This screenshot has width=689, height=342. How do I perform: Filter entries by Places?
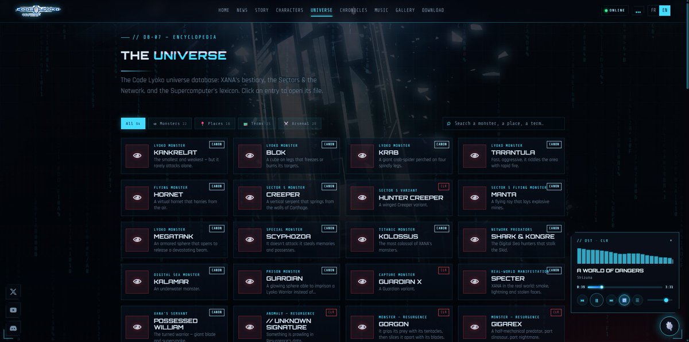[215, 123]
